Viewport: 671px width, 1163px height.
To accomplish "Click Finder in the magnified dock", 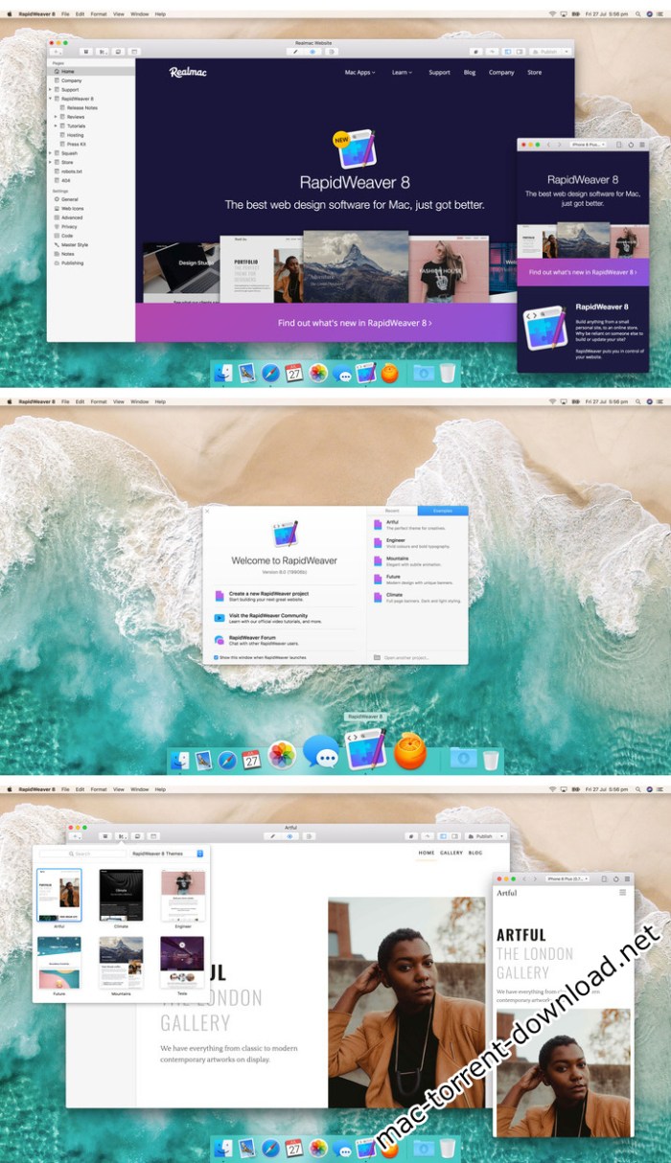I will (180, 760).
